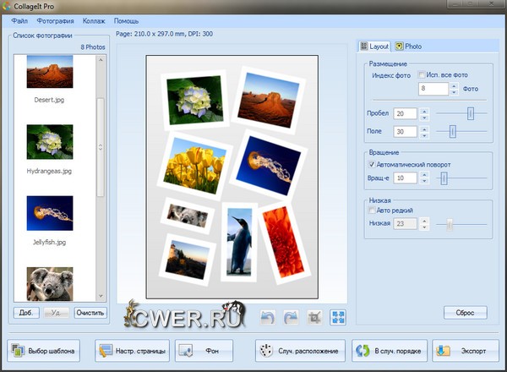Enable the Исп. все фото checkbox
This screenshot has height=372, width=507.
tap(422, 75)
